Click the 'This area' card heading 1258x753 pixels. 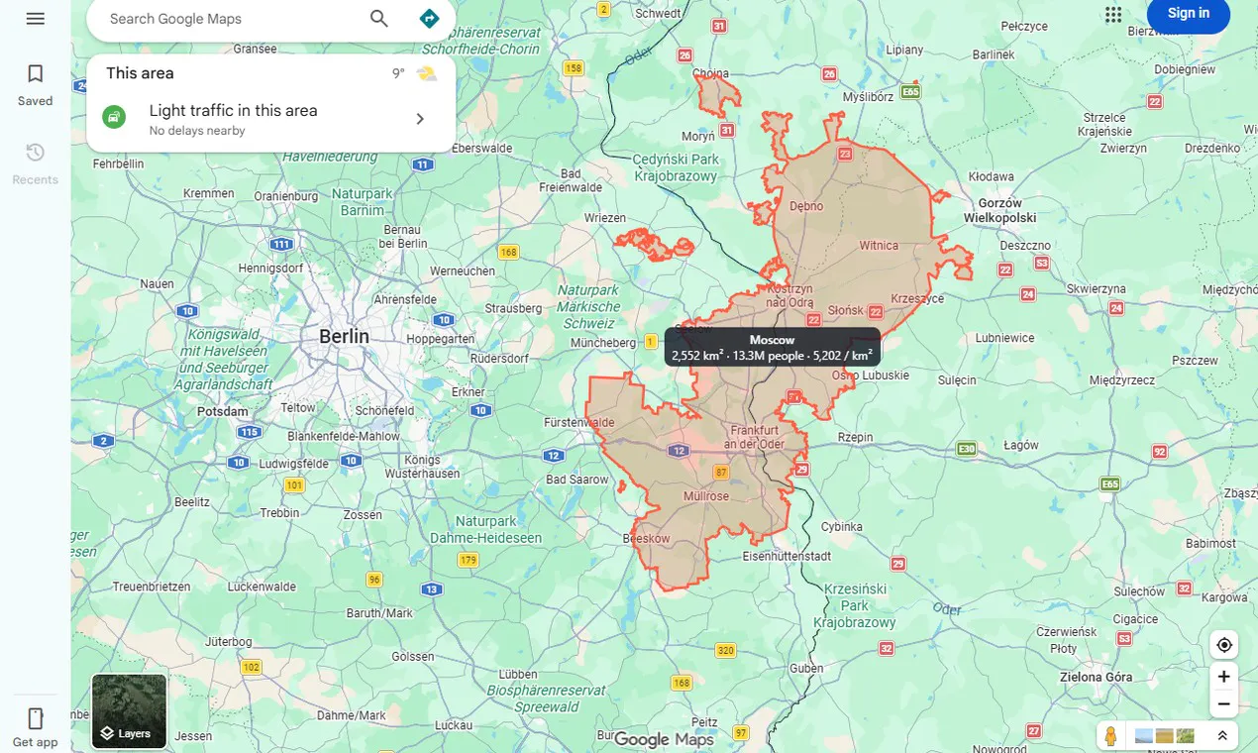click(140, 73)
